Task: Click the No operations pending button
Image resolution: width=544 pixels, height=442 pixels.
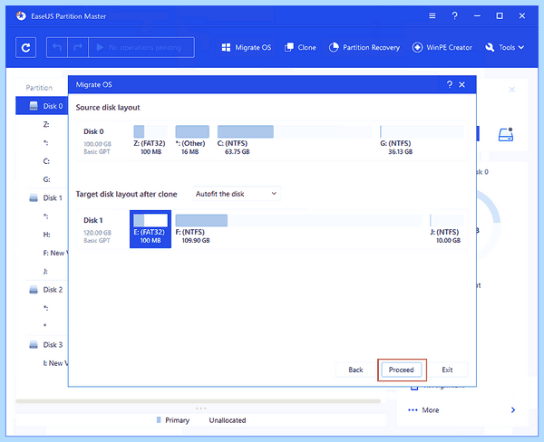Action: [x=141, y=47]
